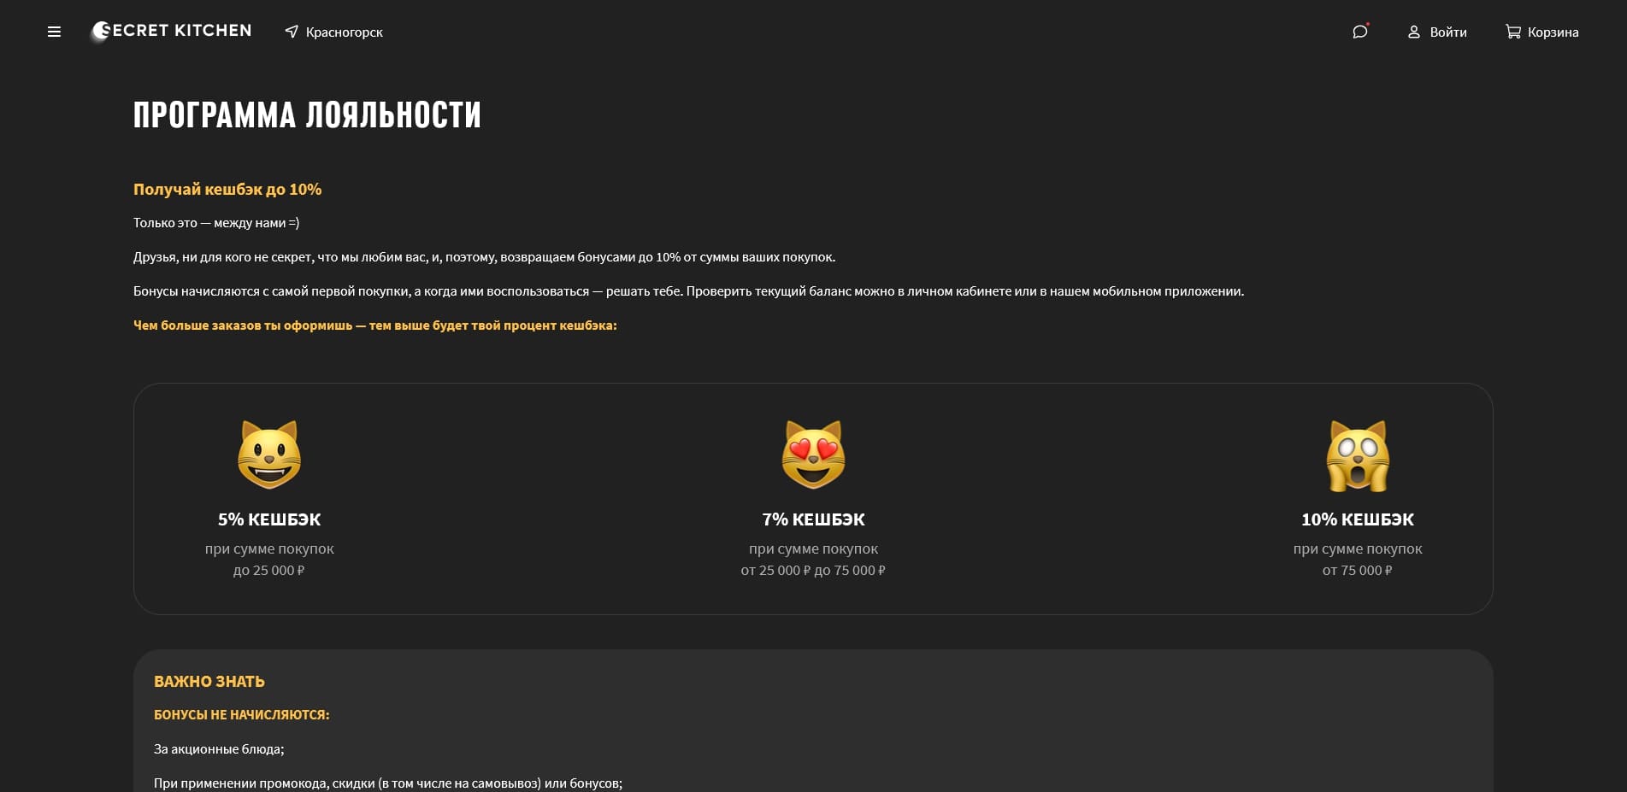1627x792 pixels.
Task: Click the ПРОГРАММА ЛОЯЛЬНОСТИ page title
Action: (307, 114)
